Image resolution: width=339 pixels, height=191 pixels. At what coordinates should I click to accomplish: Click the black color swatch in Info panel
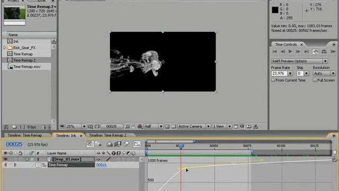point(275,10)
